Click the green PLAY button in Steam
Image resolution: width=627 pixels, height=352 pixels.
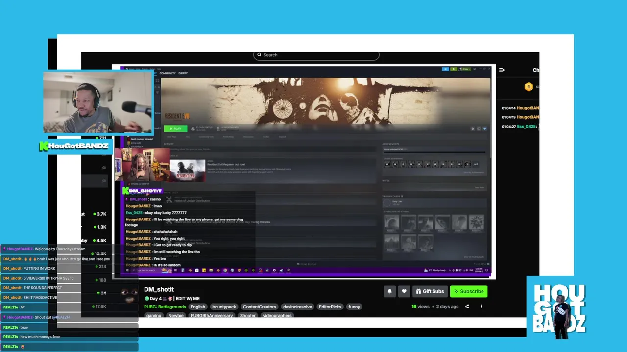[x=175, y=129]
